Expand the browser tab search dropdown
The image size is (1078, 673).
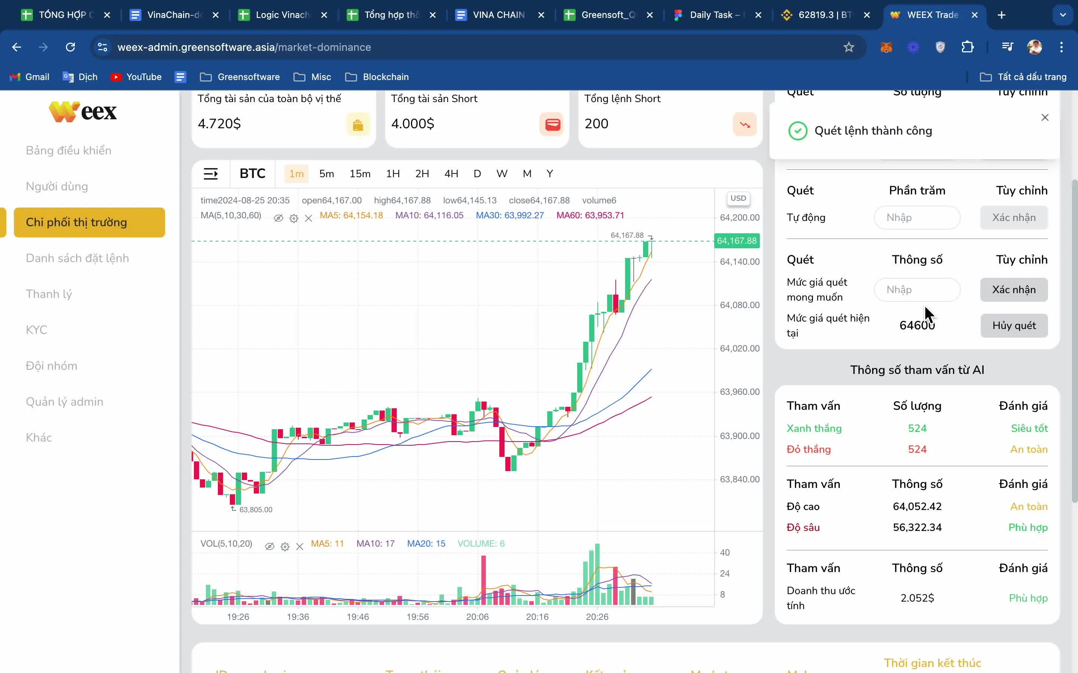(1063, 15)
